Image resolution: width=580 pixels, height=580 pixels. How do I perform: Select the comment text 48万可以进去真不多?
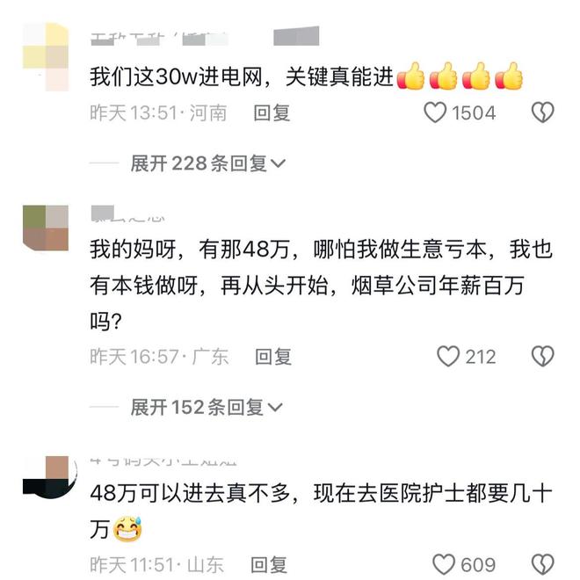click(x=190, y=493)
